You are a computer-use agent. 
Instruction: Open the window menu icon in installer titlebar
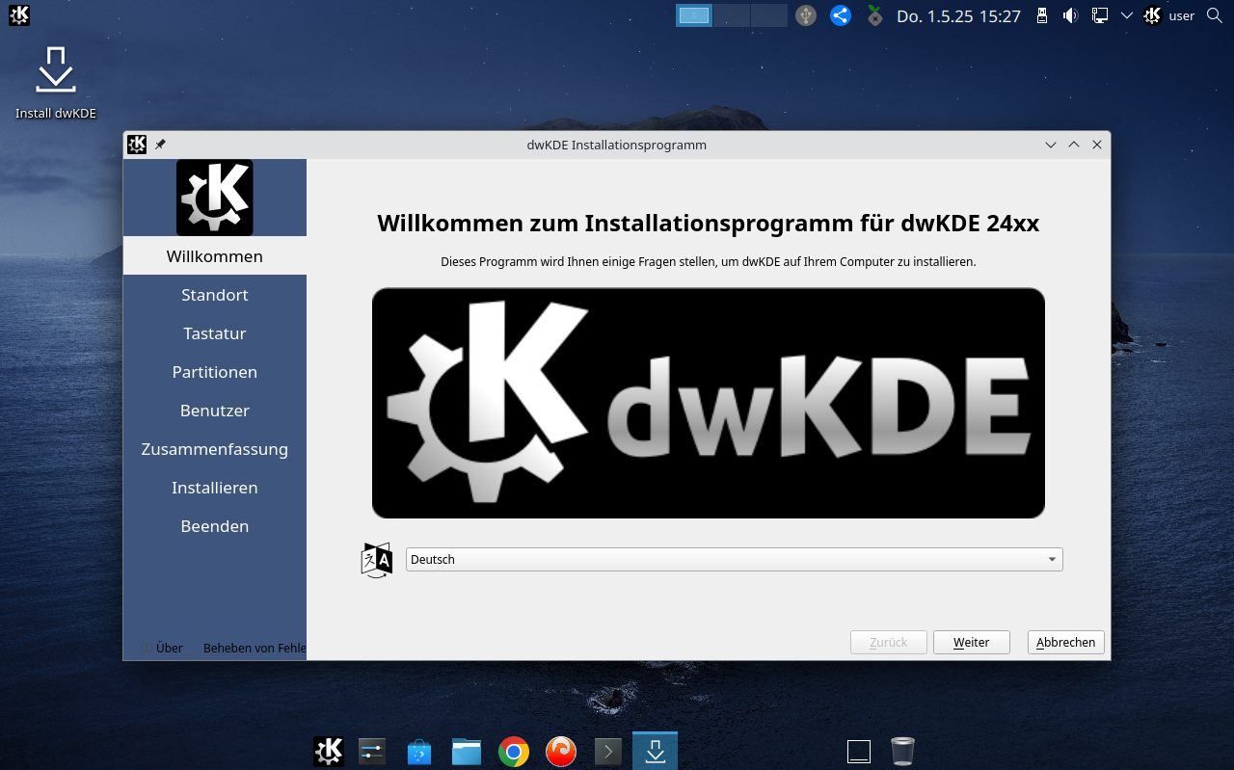point(137,145)
